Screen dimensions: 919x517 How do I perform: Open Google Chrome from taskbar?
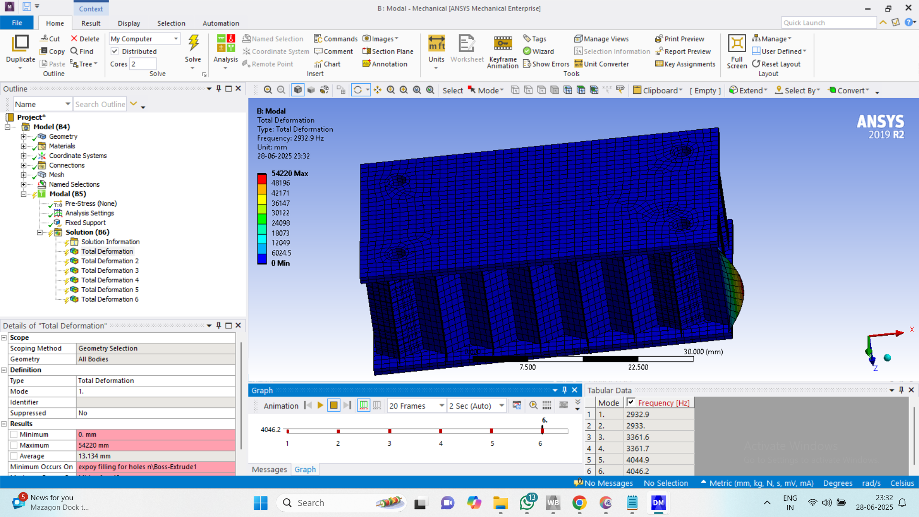(579, 503)
